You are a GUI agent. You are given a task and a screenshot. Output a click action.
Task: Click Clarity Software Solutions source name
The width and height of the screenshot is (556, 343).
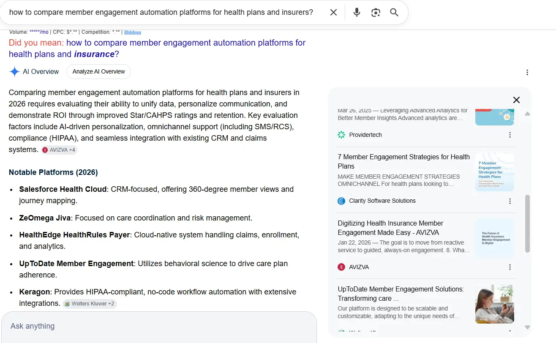click(x=382, y=201)
